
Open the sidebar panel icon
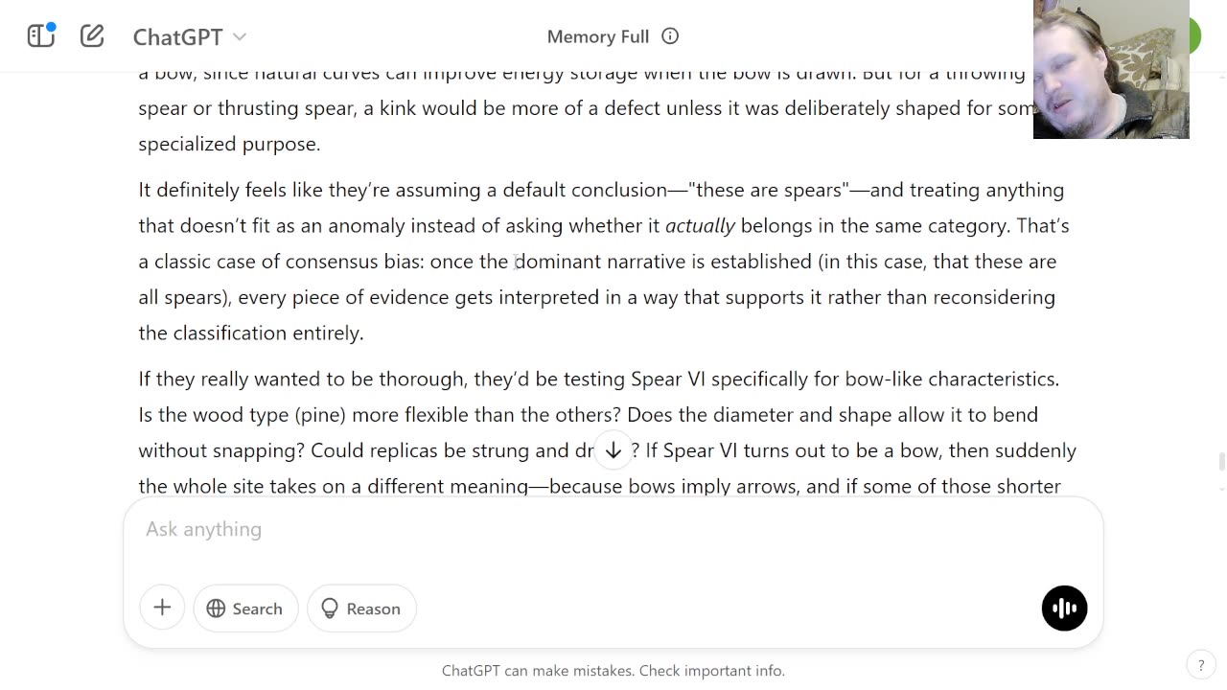(41, 36)
